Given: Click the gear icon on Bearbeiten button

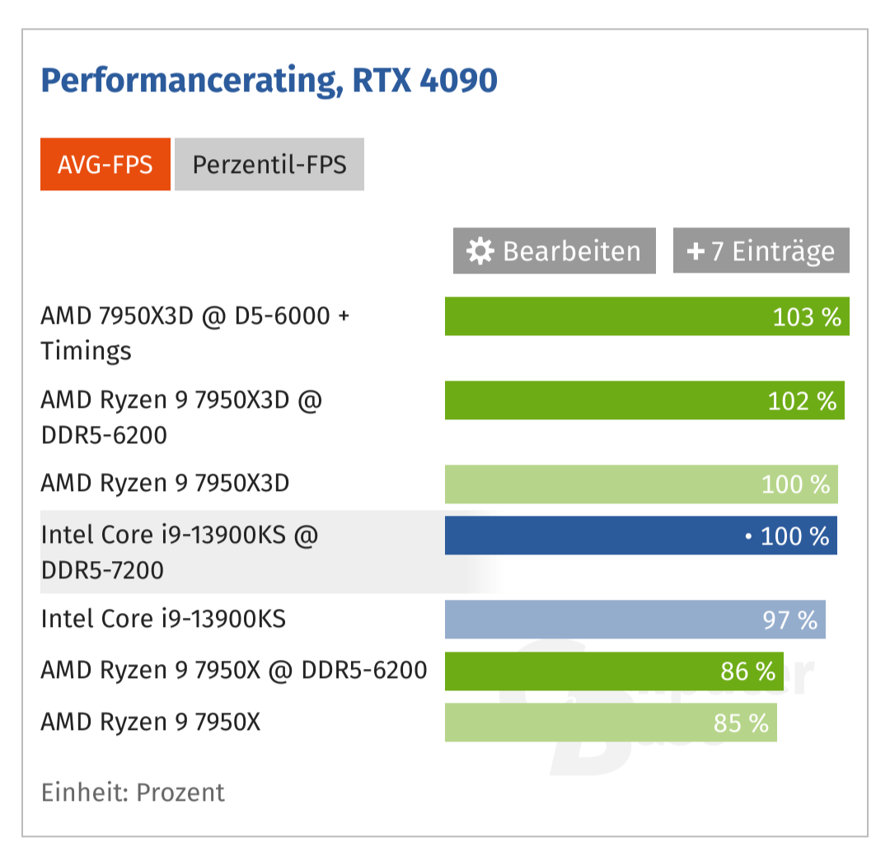Looking at the screenshot, I should pyautogui.click(x=479, y=250).
